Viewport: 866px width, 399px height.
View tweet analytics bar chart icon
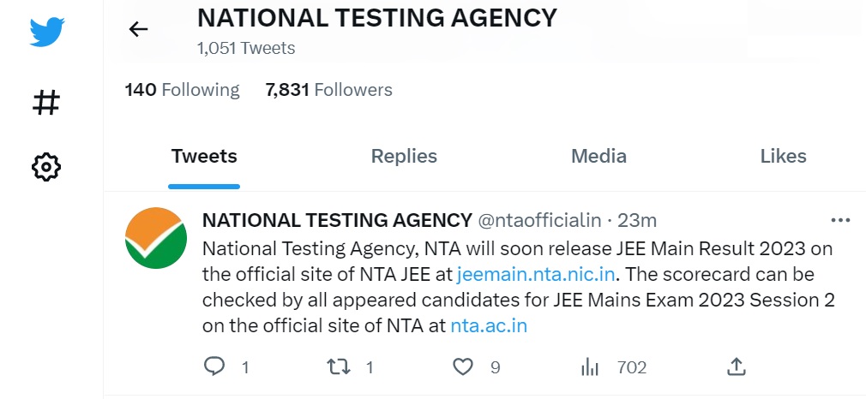(590, 367)
